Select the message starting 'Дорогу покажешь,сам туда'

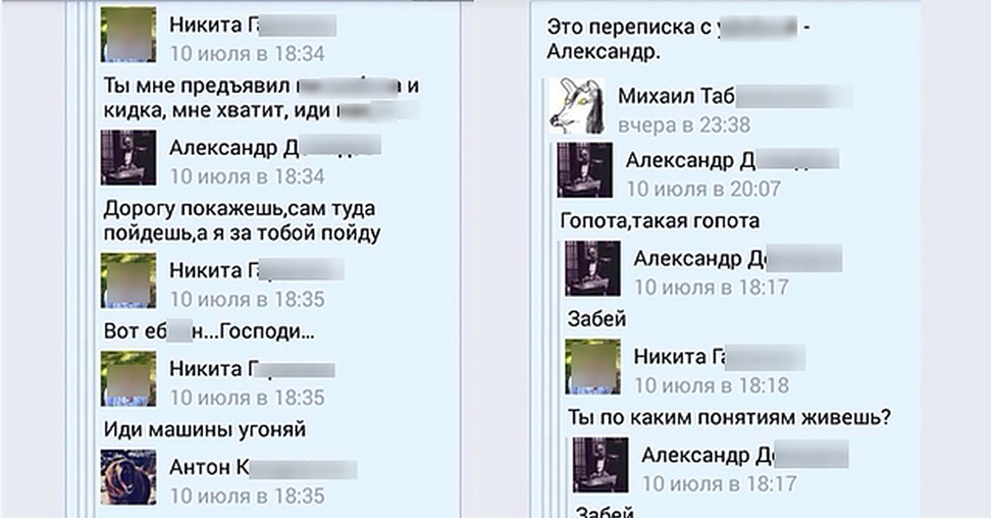[243, 219]
